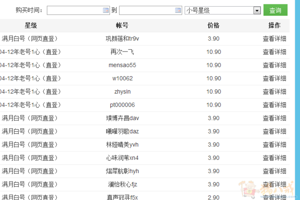Open 查看详细 for account 熠犀航彰hyh

tap(274, 171)
